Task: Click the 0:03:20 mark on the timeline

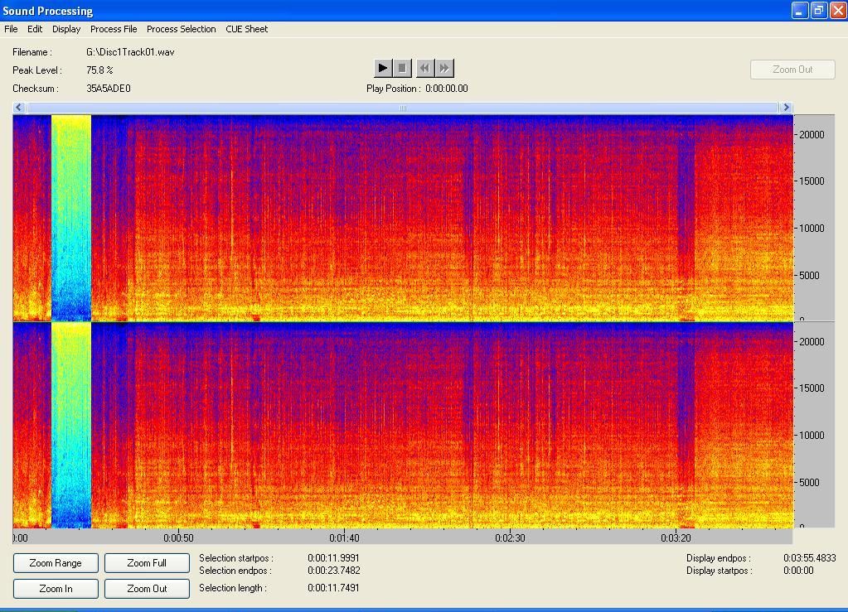Action: [x=676, y=538]
